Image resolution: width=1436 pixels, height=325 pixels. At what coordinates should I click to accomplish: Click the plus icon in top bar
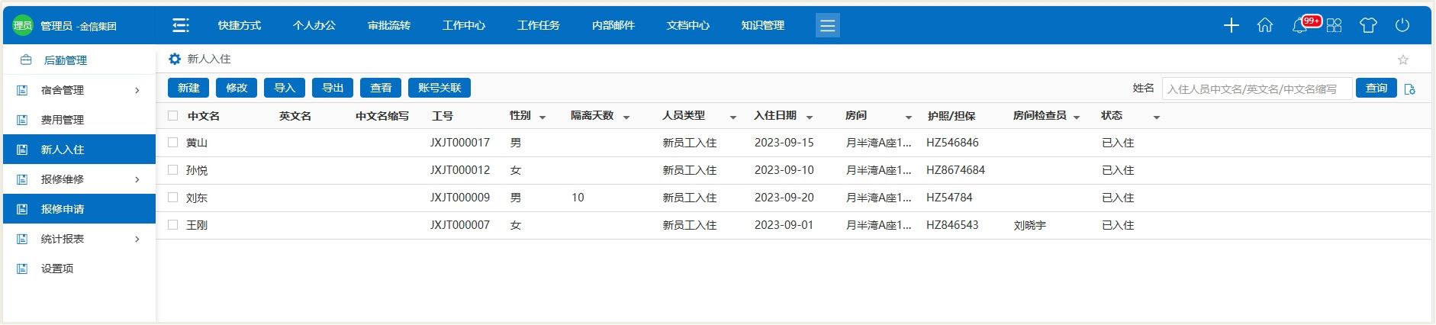click(1231, 25)
